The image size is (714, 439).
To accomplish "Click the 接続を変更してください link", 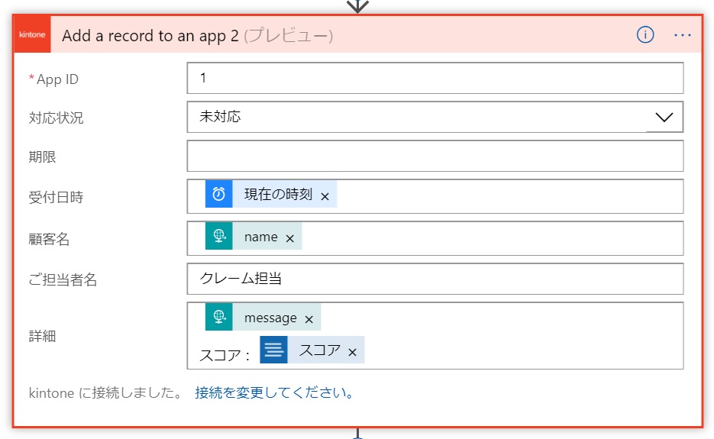I will (275, 393).
